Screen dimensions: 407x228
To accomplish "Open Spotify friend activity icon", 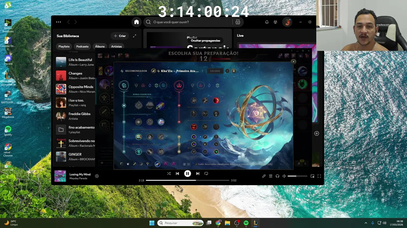I will pyautogui.click(x=275, y=22).
